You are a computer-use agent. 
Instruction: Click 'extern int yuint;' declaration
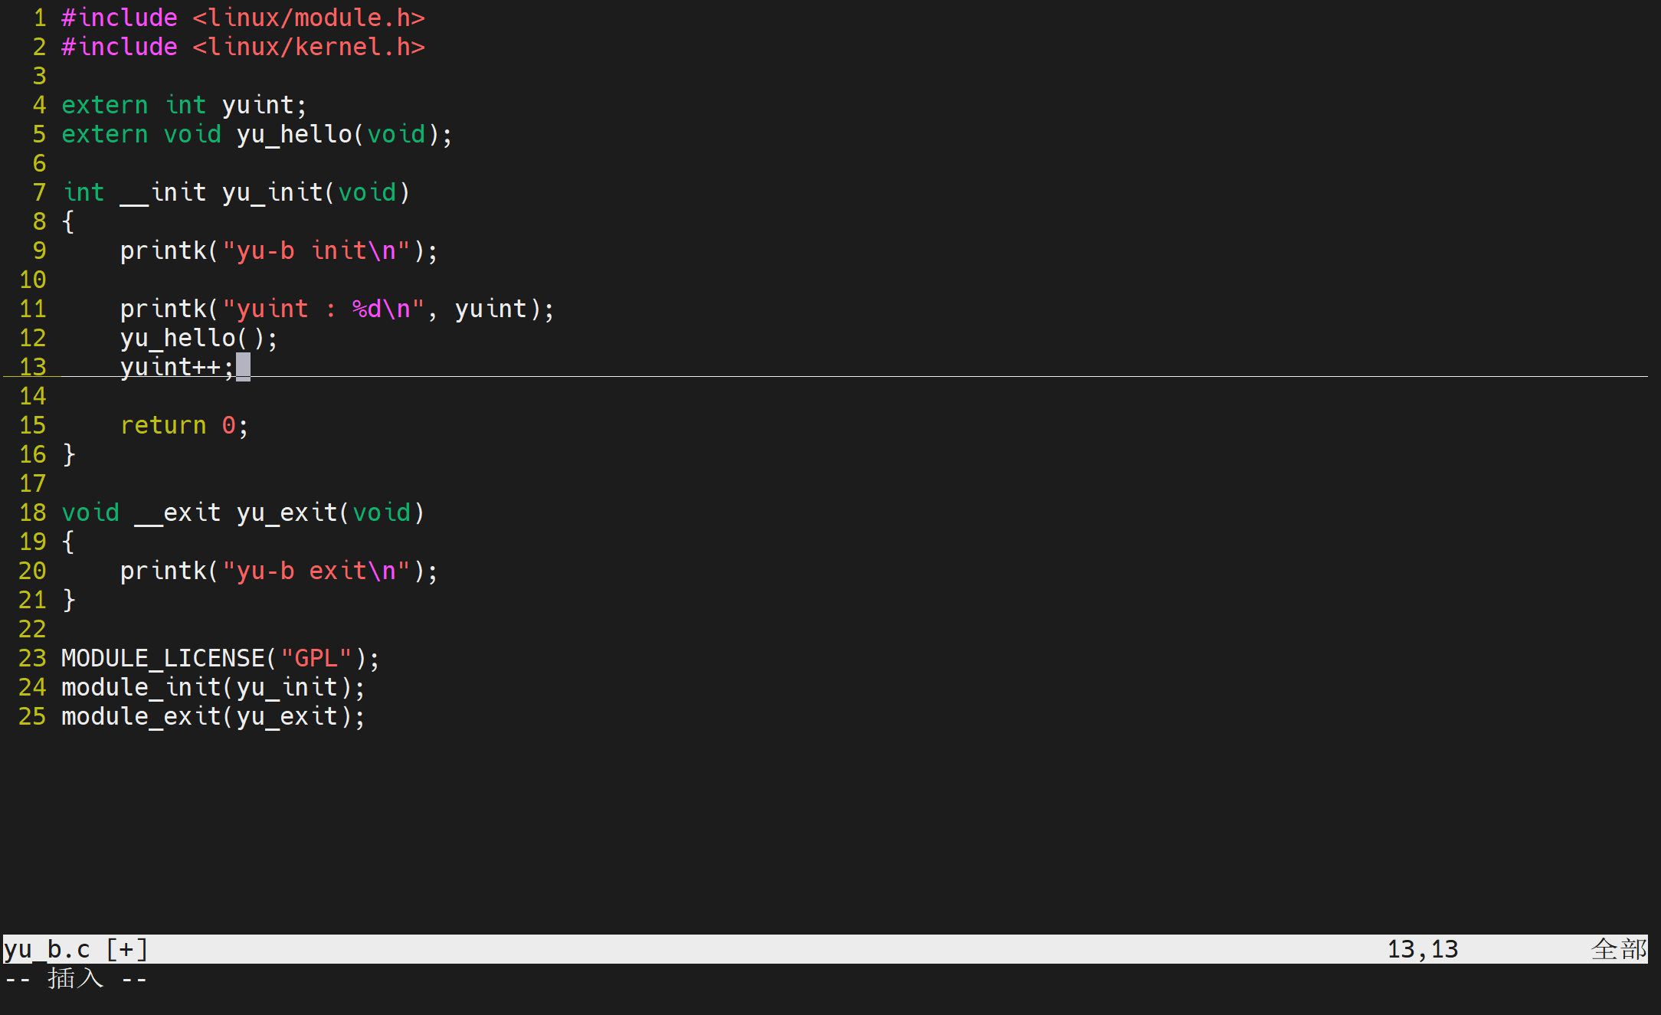[x=184, y=105]
